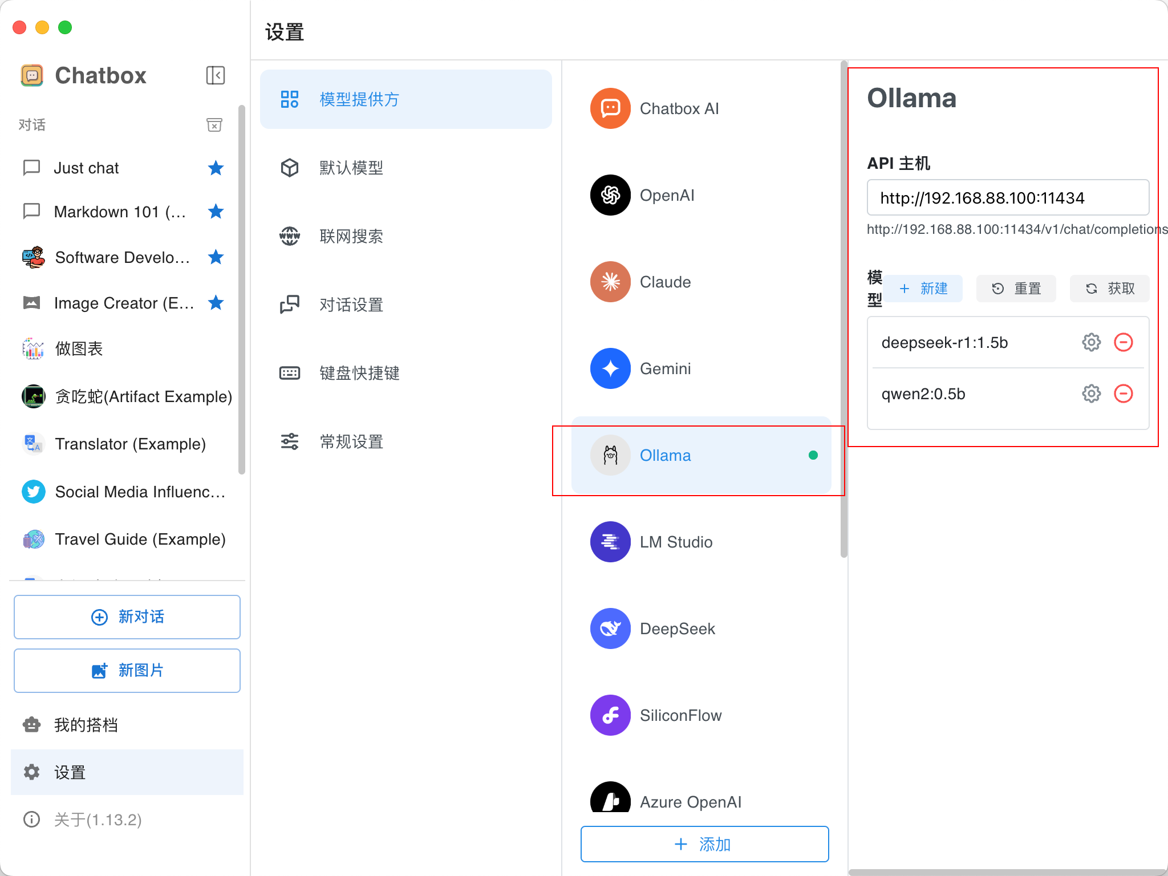
Task: Click the conversation list scrollbar
Action: point(242,290)
